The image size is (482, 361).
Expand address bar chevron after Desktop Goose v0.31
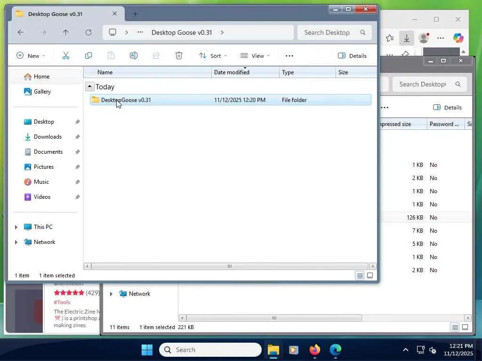tap(222, 32)
